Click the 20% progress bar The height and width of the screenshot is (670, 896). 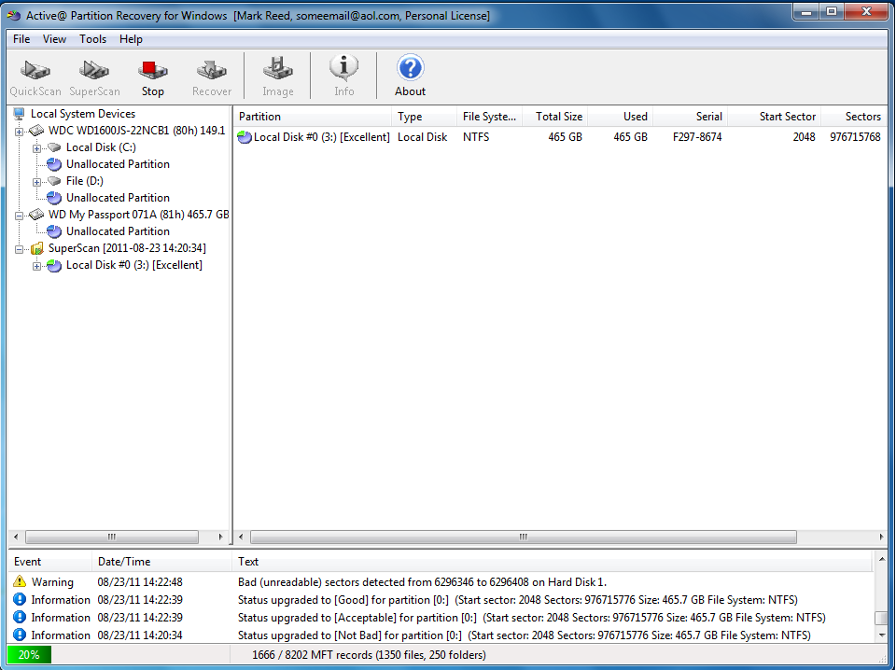[29, 654]
